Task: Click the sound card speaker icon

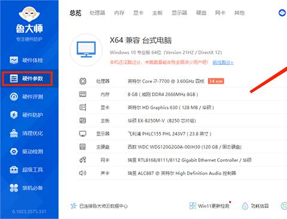Action: (x=83, y=173)
